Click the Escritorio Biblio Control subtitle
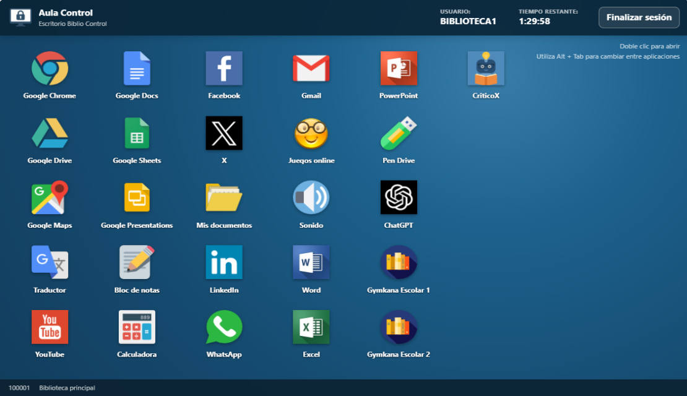The image size is (687, 396). click(x=73, y=24)
